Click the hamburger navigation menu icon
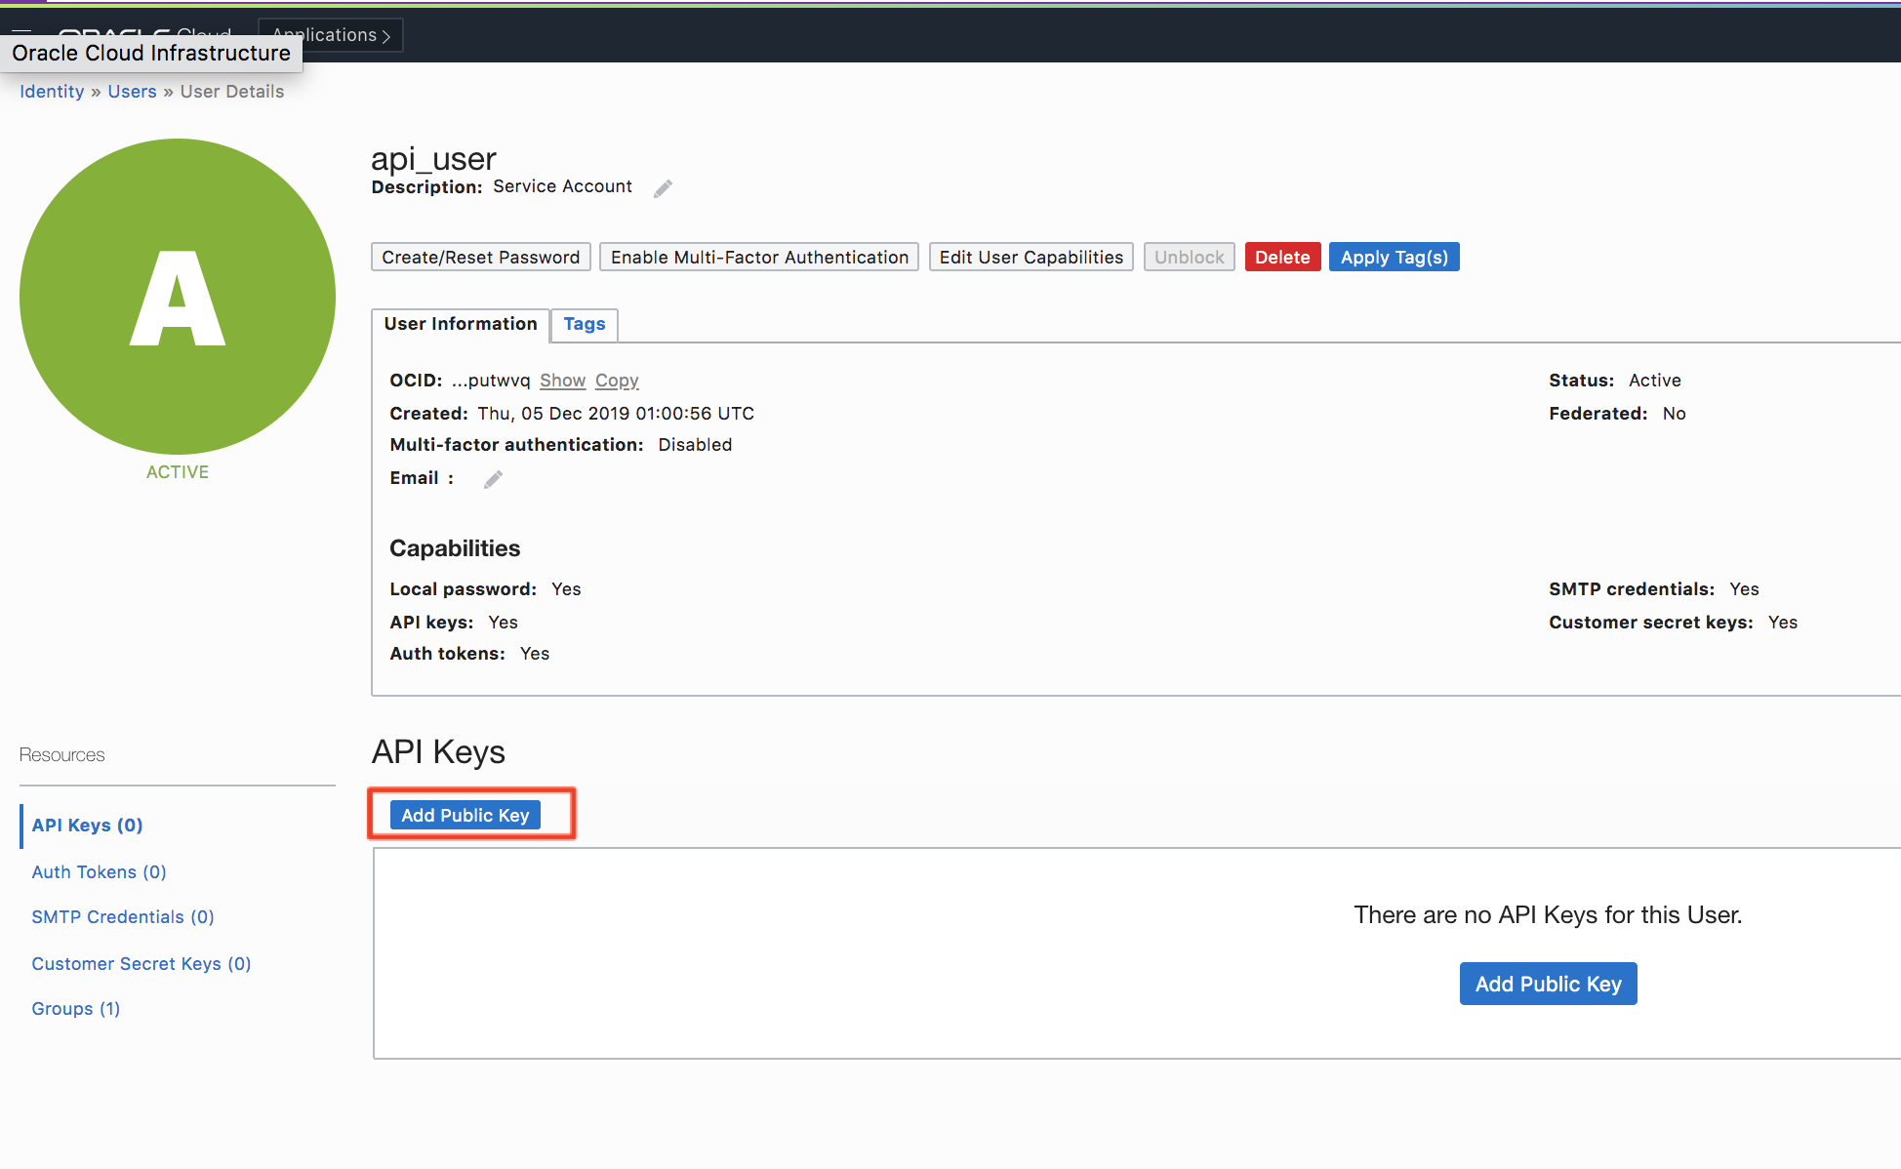Screen dimensions: 1901x1169 (x=21, y=31)
